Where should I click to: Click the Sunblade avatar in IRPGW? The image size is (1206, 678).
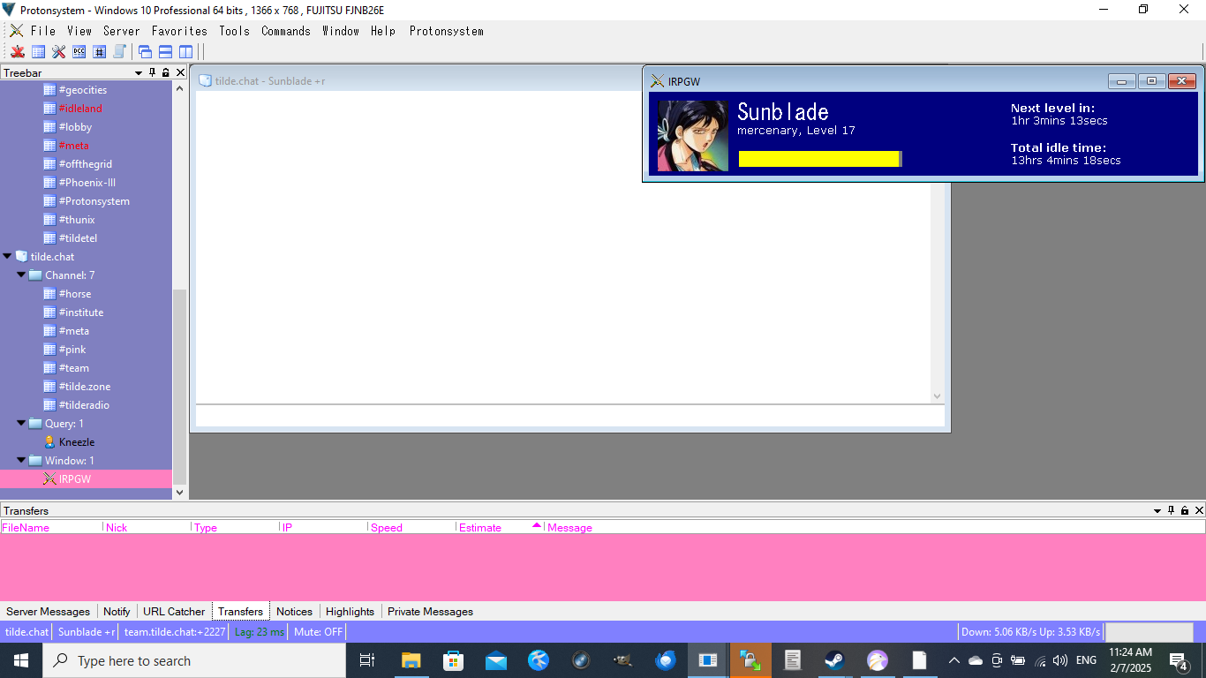pyautogui.click(x=693, y=135)
